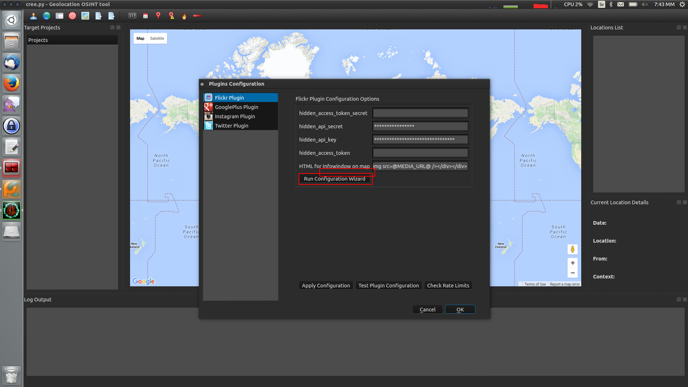688x387 pixels.
Task: Select Flickr Plugin in the list
Action: coord(240,97)
